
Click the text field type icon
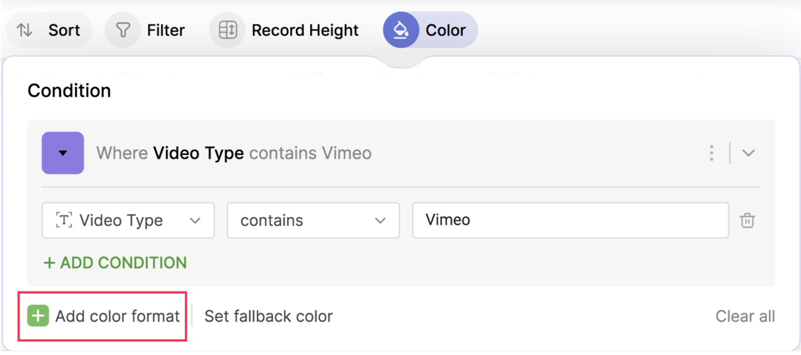click(x=64, y=221)
